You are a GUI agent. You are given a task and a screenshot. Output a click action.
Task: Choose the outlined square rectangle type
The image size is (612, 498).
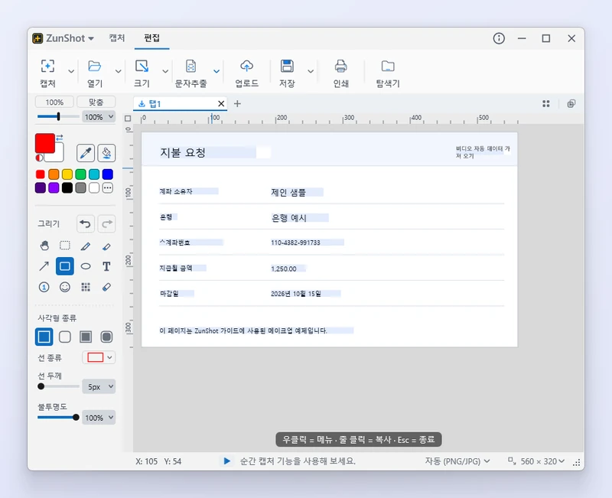(44, 337)
